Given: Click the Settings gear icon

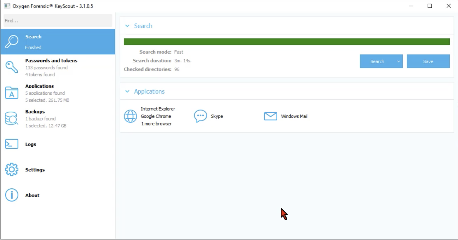Looking at the screenshot, I should [x=12, y=169].
